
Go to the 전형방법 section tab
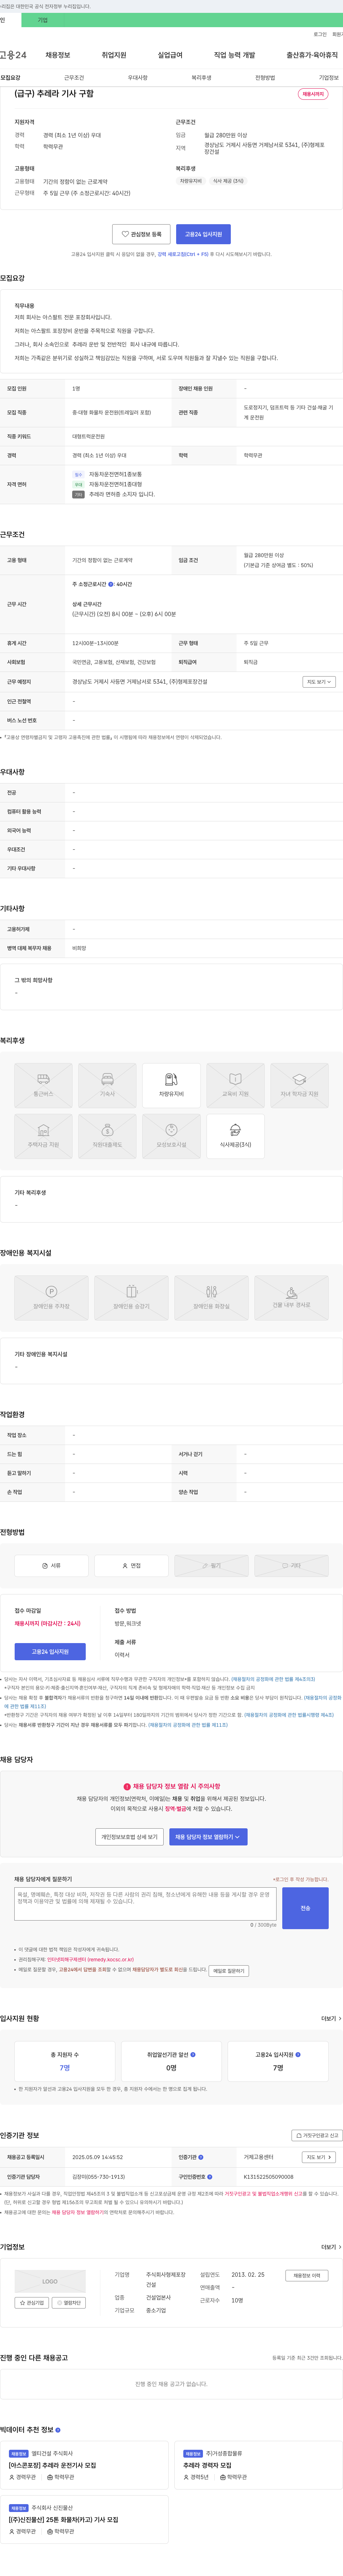click(x=265, y=78)
